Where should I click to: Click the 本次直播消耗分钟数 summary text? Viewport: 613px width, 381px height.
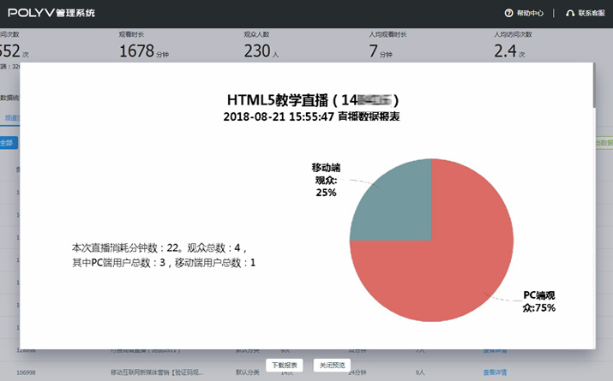click(x=163, y=254)
